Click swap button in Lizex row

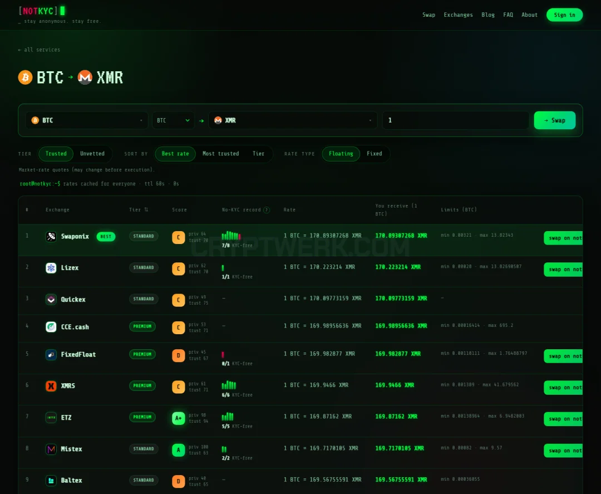(563, 270)
